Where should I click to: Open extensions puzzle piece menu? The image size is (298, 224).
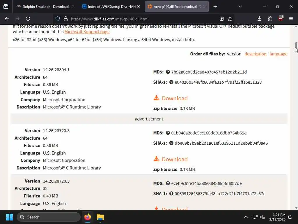click(270, 19)
